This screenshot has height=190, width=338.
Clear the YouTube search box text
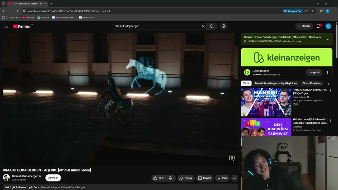click(203, 26)
